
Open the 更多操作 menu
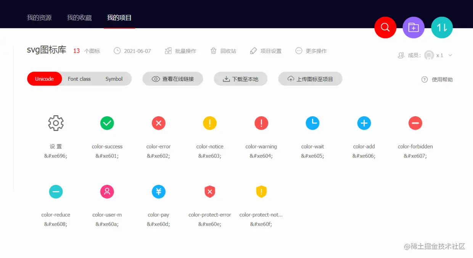(311, 51)
